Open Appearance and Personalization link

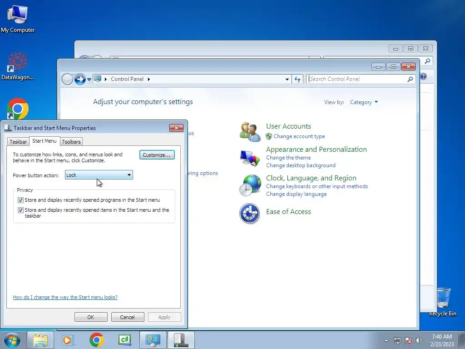pyautogui.click(x=317, y=149)
